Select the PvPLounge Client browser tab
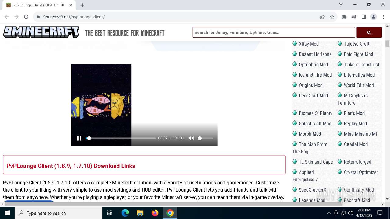The image size is (390, 219). (39, 5)
